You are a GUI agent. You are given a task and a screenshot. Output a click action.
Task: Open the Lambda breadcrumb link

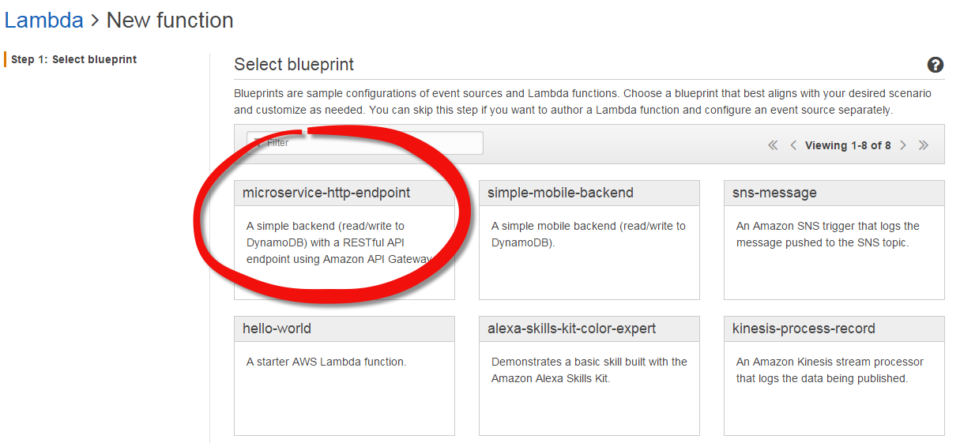tap(43, 20)
